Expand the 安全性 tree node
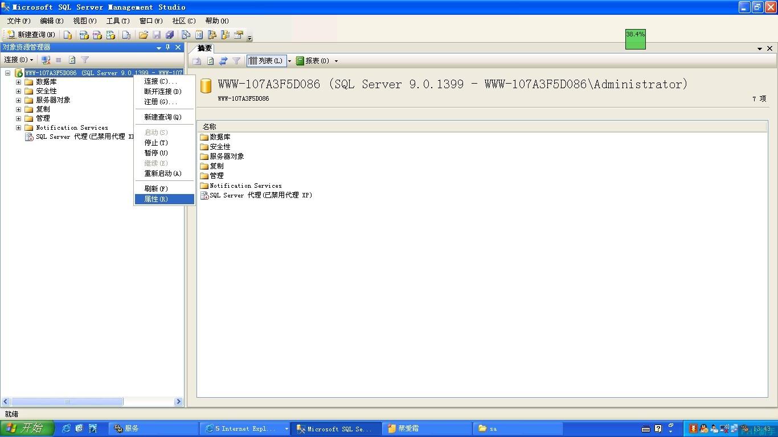The height and width of the screenshot is (437, 778). click(x=18, y=91)
